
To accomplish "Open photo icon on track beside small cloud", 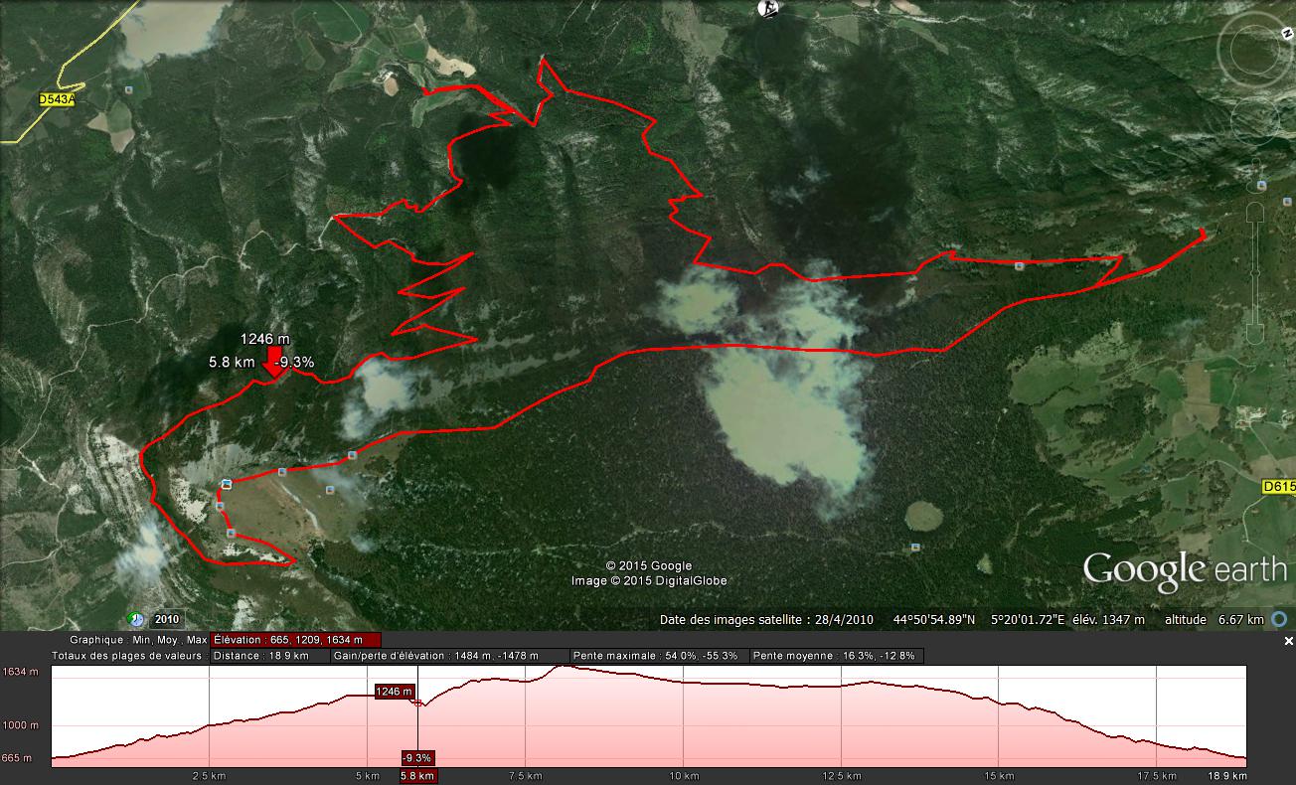I will click(x=352, y=455).
